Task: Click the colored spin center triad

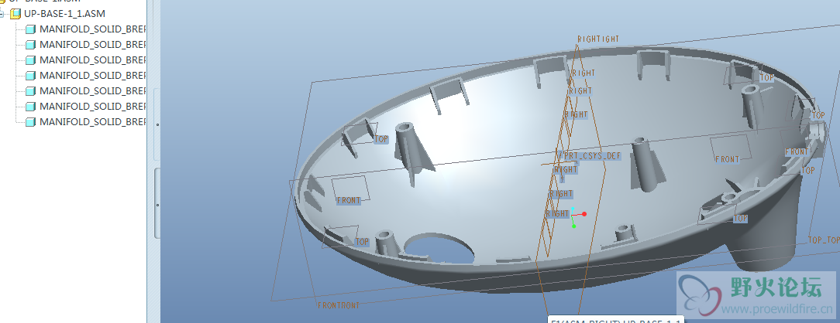Action: [576, 217]
